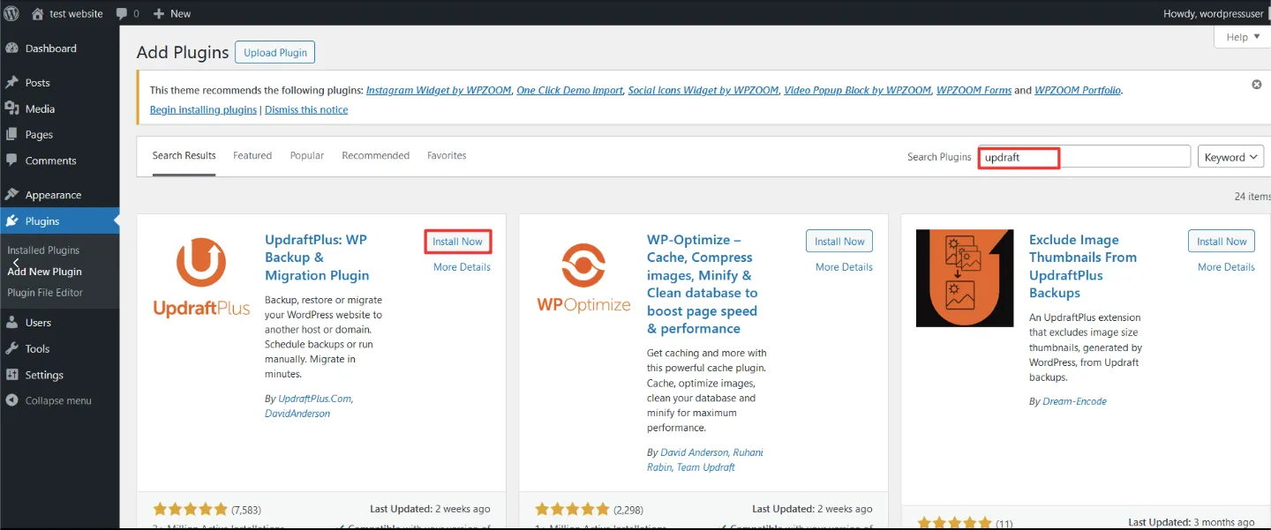The image size is (1271, 530).
Task: Open Howdy, wordpressuser account menu
Action: tap(1214, 13)
